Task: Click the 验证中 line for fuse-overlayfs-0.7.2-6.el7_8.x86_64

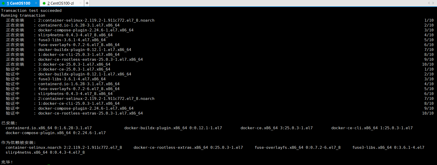Action: (x=220, y=89)
